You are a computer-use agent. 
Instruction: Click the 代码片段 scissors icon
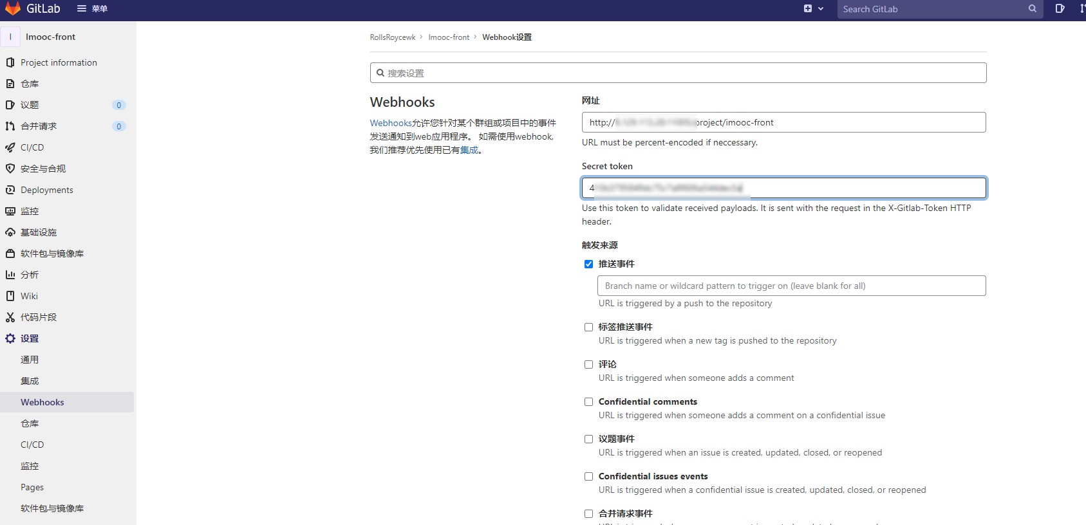[x=10, y=317]
